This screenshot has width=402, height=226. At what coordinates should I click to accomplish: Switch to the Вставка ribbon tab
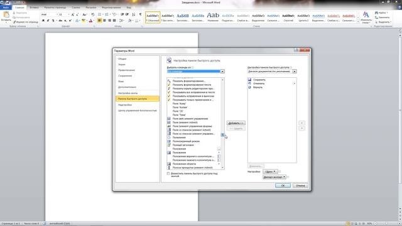click(x=34, y=8)
